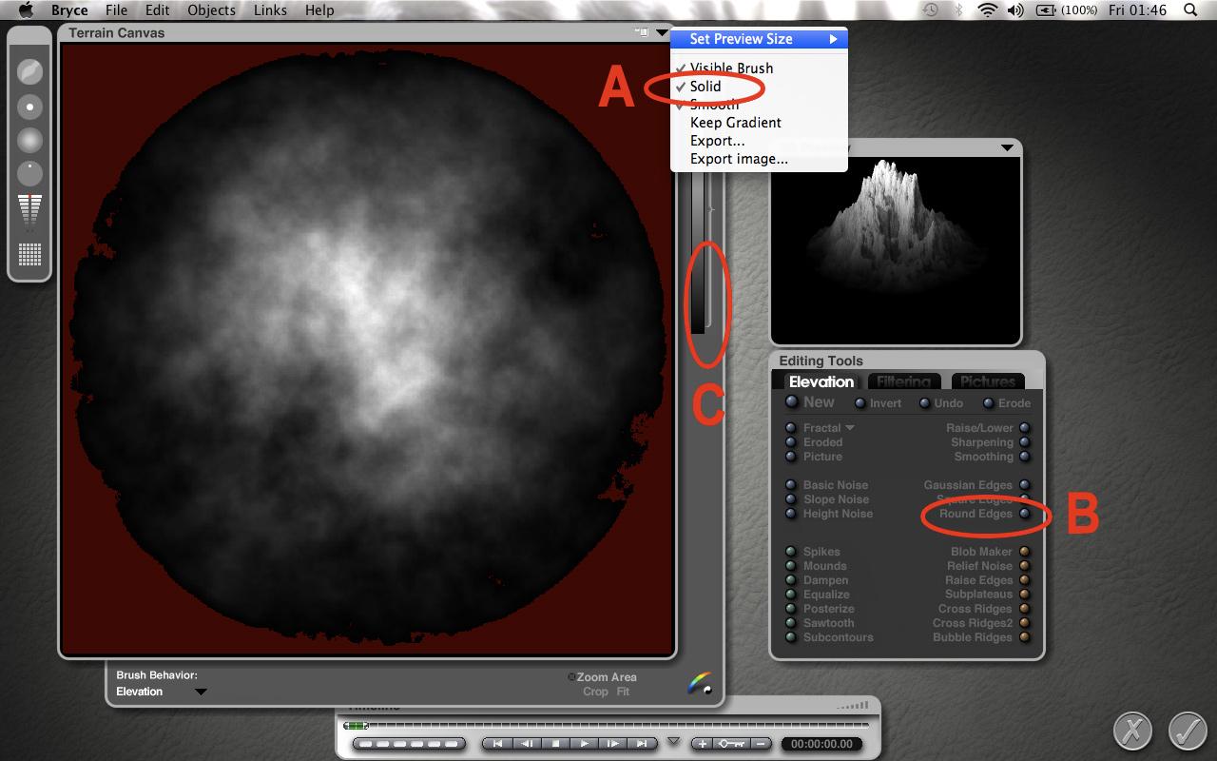Image resolution: width=1217 pixels, height=761 pixels.
Task: Click the 00:00:00.00 timecode display
Action: tap(823, 744)
